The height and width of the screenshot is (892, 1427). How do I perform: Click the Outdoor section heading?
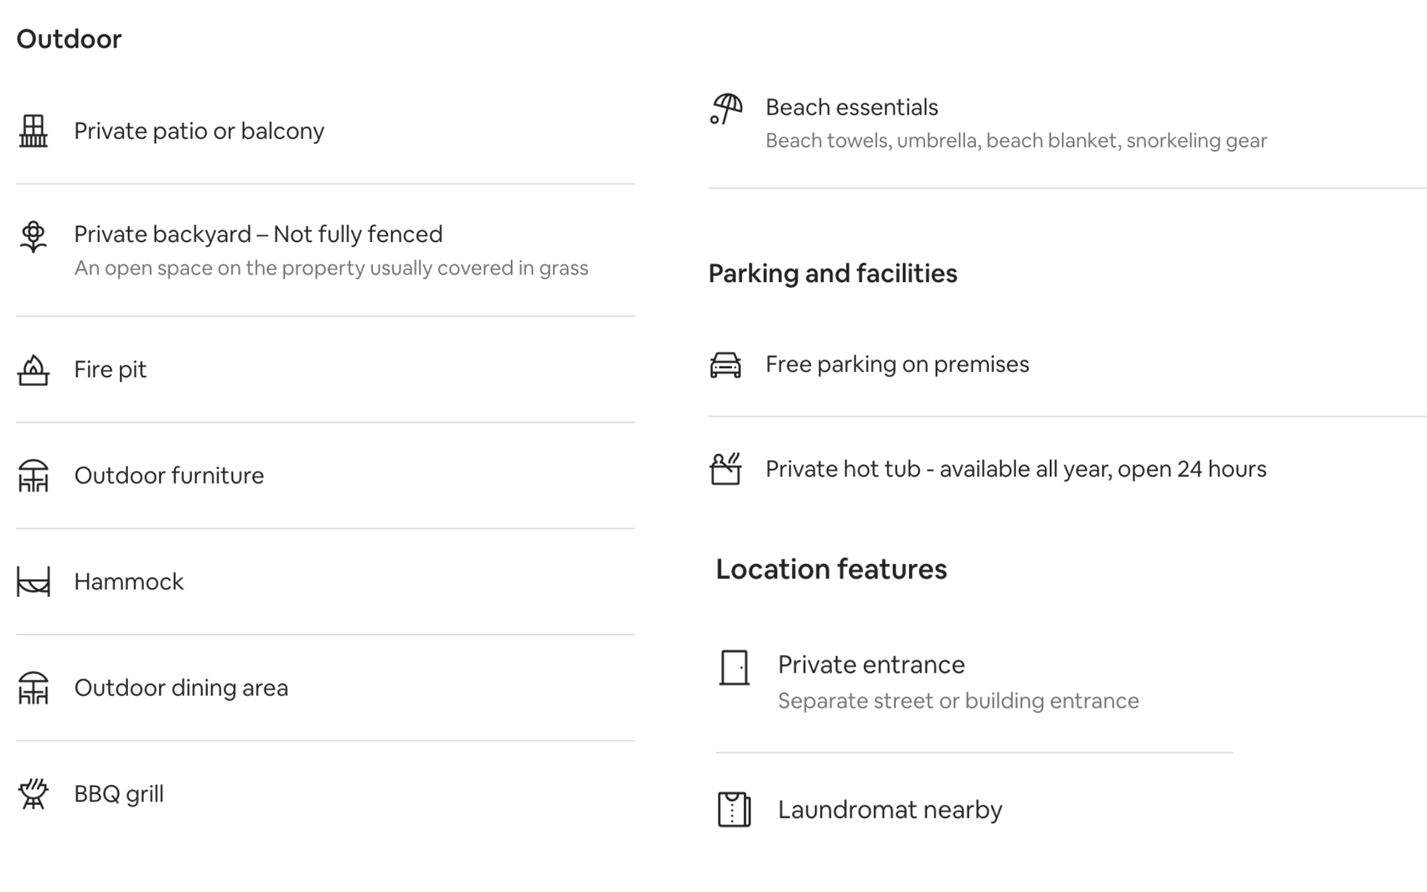tap(69, 39)
